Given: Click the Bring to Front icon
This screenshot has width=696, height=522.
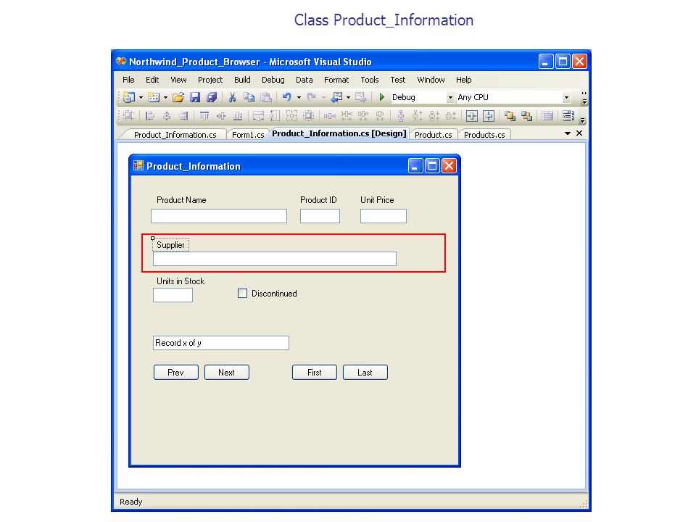Looking at the screenshot, I should pos(510,116).
